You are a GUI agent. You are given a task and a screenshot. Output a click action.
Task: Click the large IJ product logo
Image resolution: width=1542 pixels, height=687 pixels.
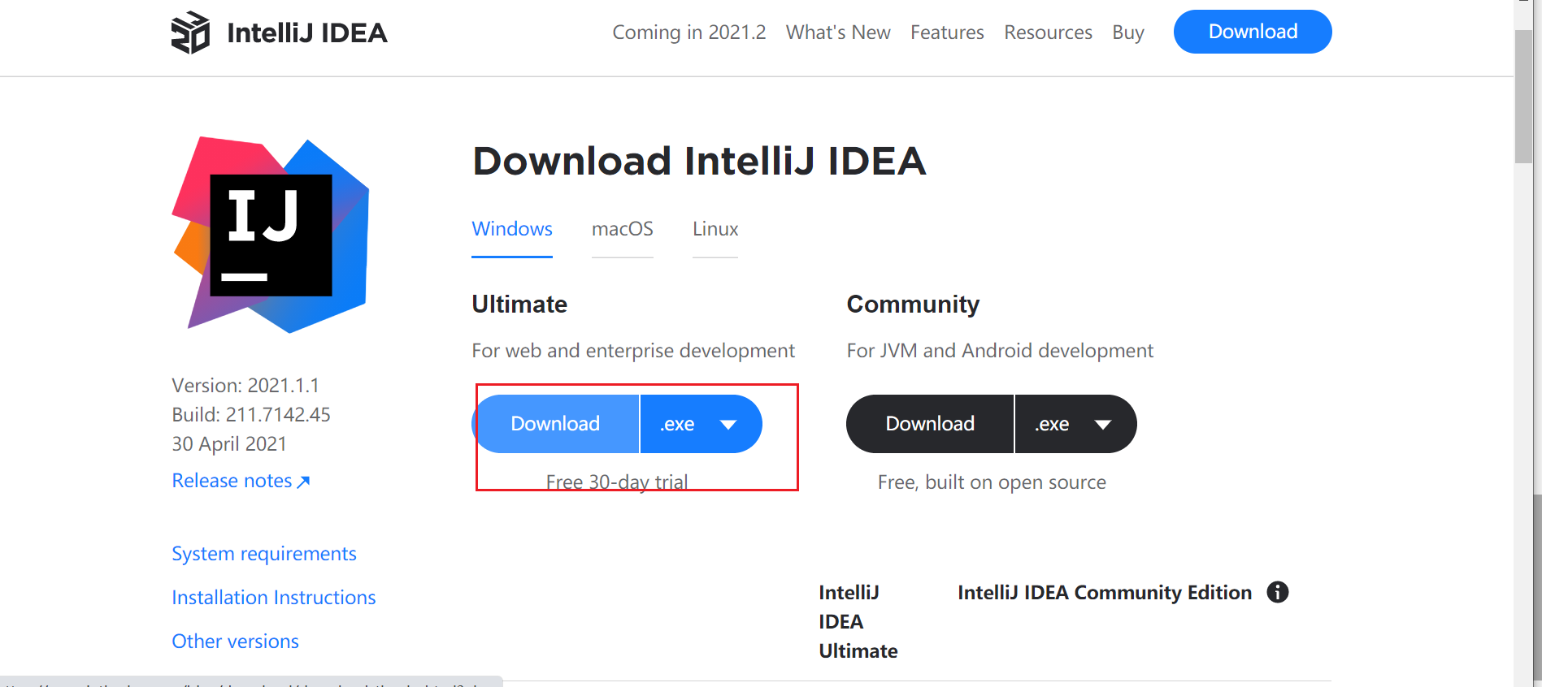(x=271, y=235)
